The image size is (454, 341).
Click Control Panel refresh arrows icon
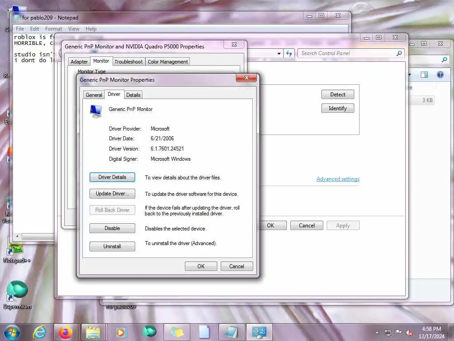tap(289, 53)
